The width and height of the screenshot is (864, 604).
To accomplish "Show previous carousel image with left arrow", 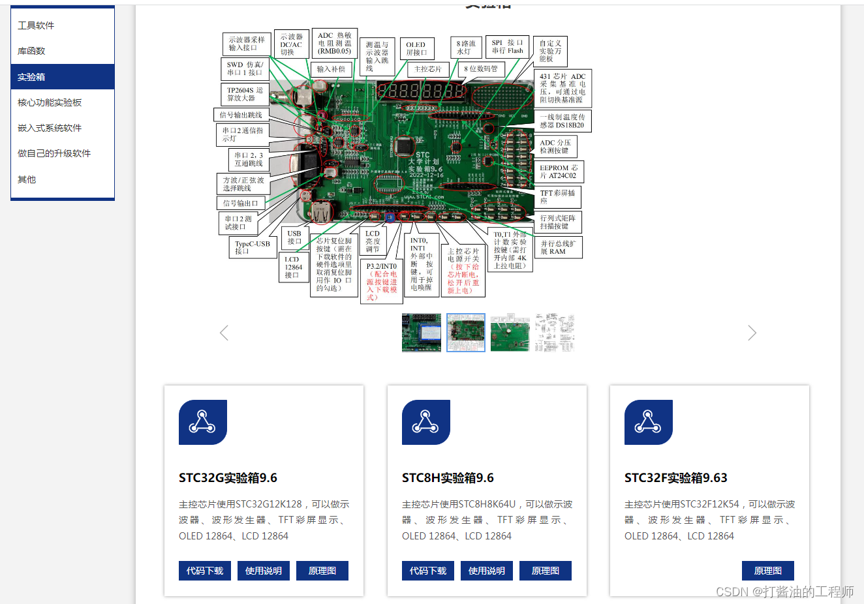I will (x=224, y=333).
